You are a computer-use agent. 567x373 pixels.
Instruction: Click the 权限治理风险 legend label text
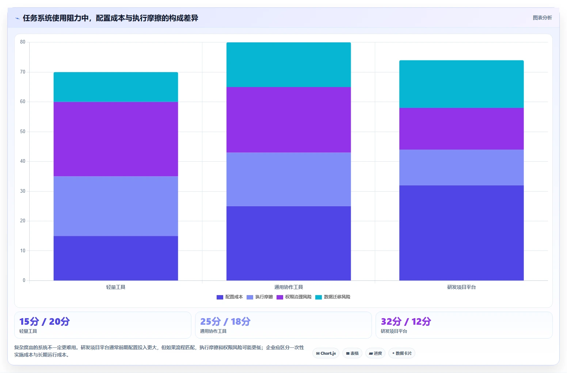[298, 297]
